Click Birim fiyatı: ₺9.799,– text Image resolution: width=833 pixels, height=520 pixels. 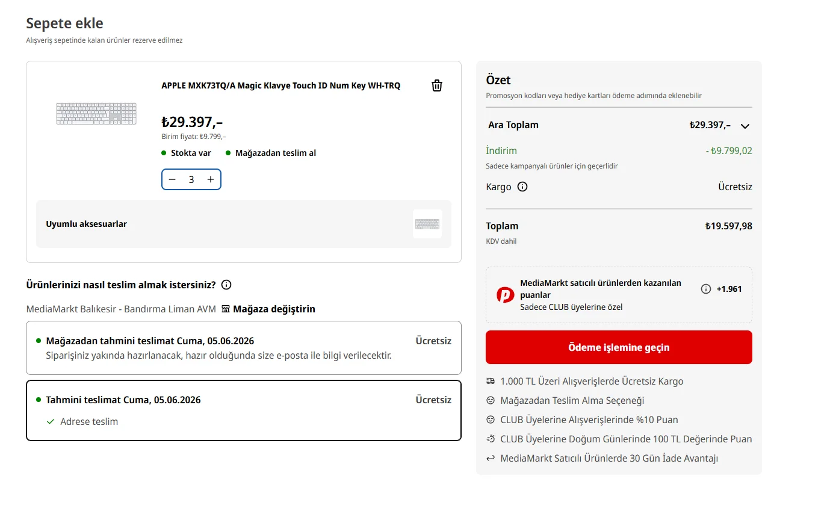coord(194,137)
